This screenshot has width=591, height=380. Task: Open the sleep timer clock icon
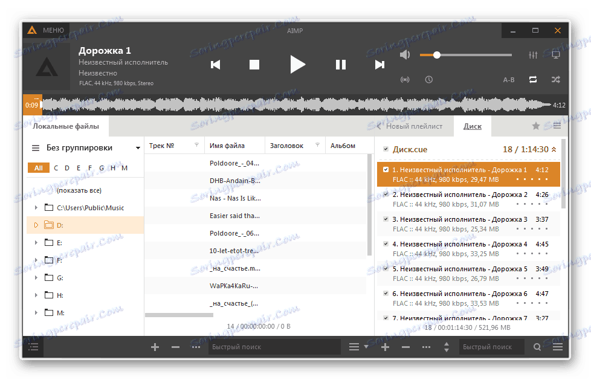click(428, 80)
